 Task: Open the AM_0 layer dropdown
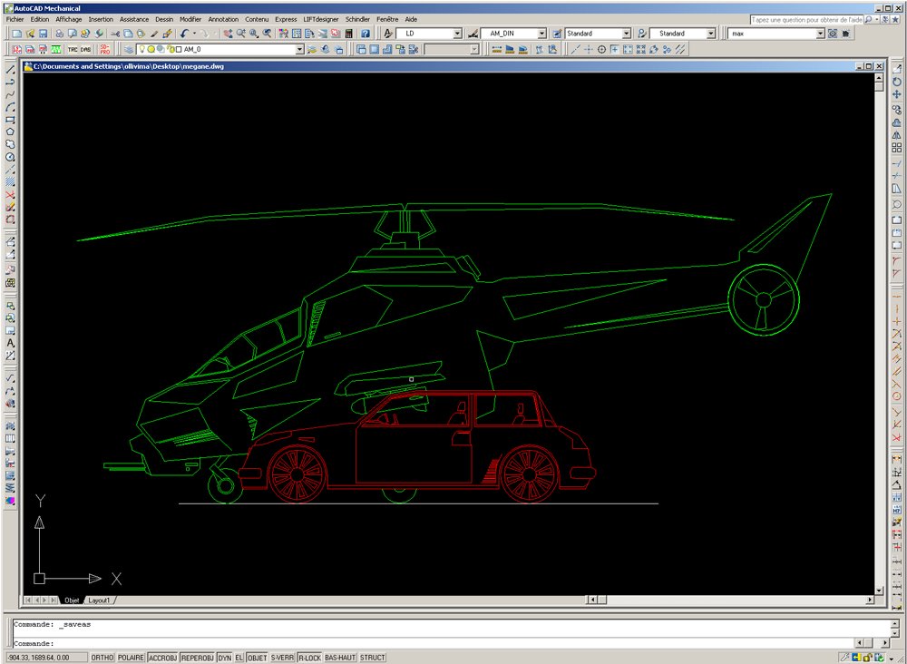click(x=299, y=50)
